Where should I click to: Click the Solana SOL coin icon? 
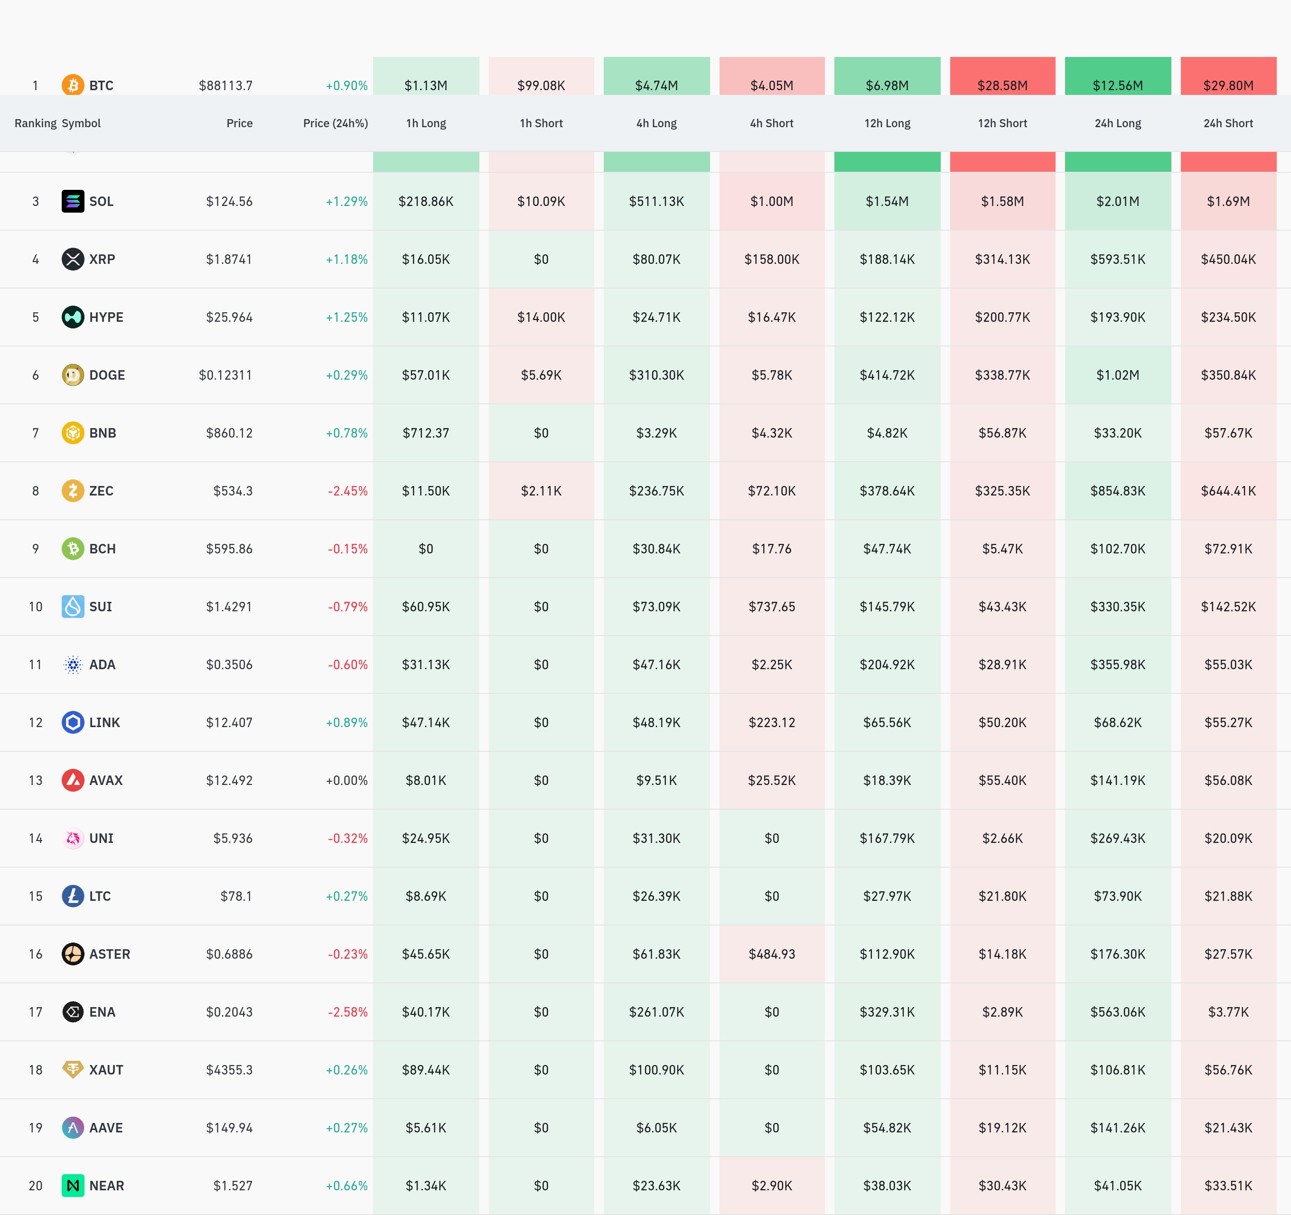click(x=73, y=201)
